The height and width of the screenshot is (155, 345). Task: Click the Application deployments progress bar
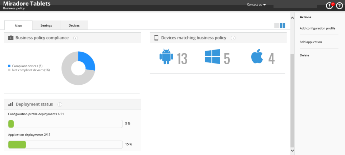[x=65, y=145]
